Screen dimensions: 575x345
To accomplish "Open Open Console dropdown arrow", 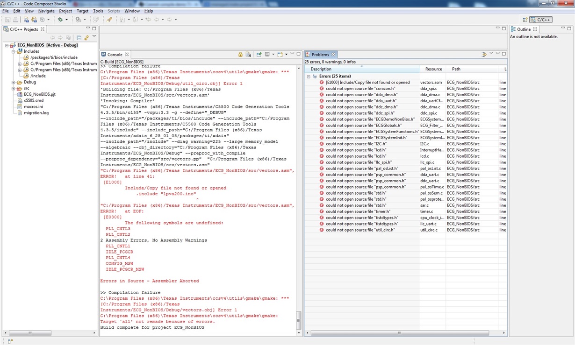I will click(x=286, y=55).
